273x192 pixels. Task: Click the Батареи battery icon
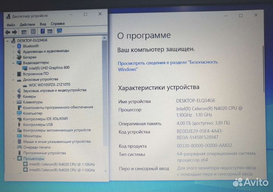click(x=19, y=57)
